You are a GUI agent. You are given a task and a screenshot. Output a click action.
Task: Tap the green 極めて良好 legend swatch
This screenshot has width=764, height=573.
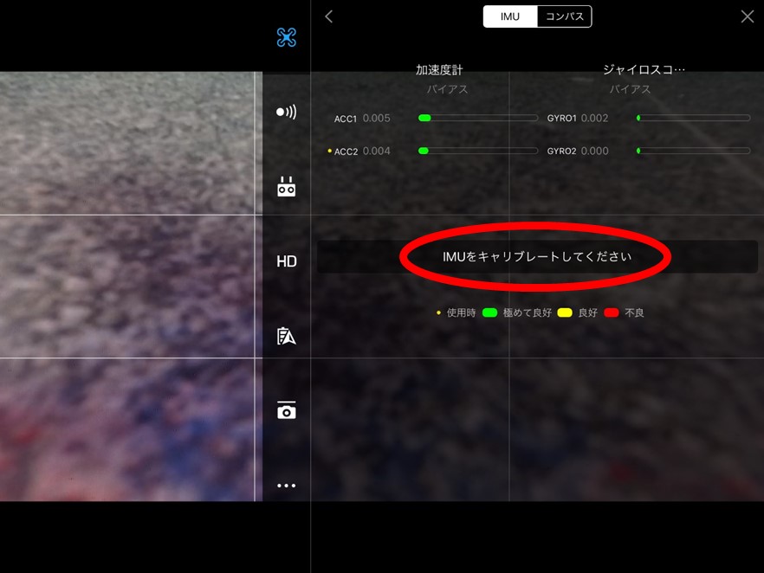(x=489, y=312)
